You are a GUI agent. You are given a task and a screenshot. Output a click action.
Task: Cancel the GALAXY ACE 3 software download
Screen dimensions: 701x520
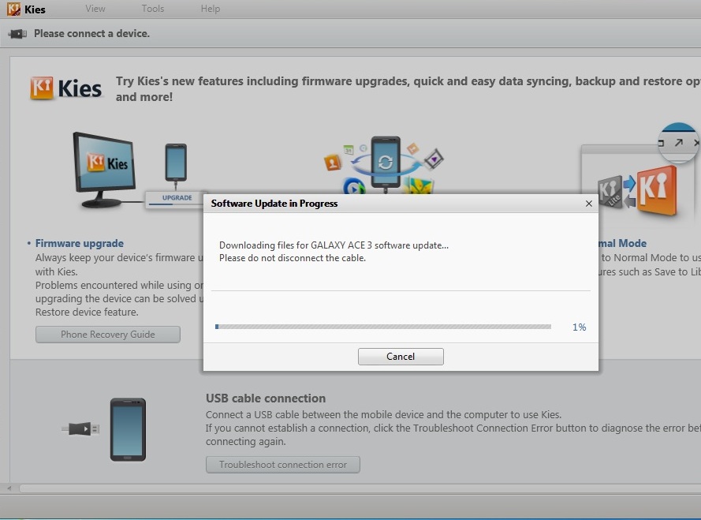click(x=401, y=357)
